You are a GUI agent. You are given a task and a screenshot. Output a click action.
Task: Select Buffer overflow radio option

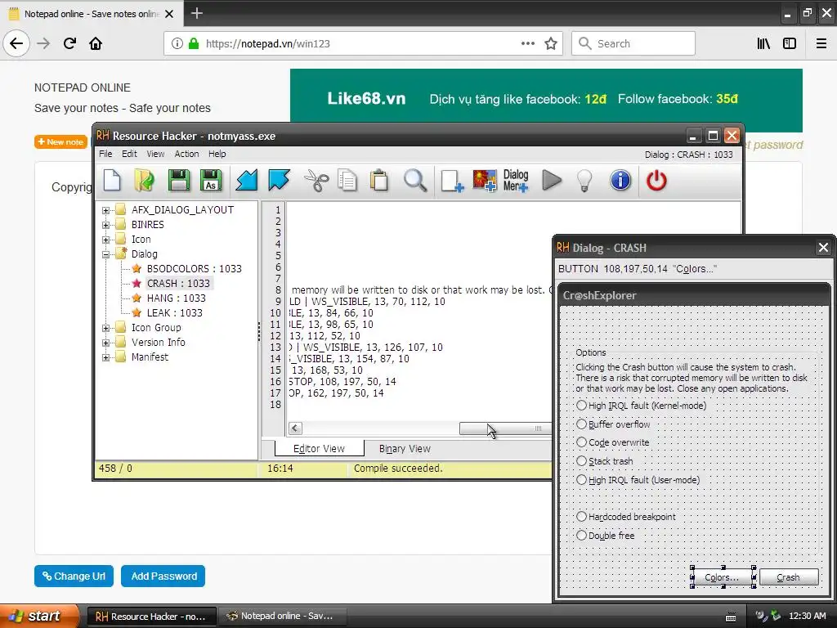pyautogui.click(x=581, y=424)
